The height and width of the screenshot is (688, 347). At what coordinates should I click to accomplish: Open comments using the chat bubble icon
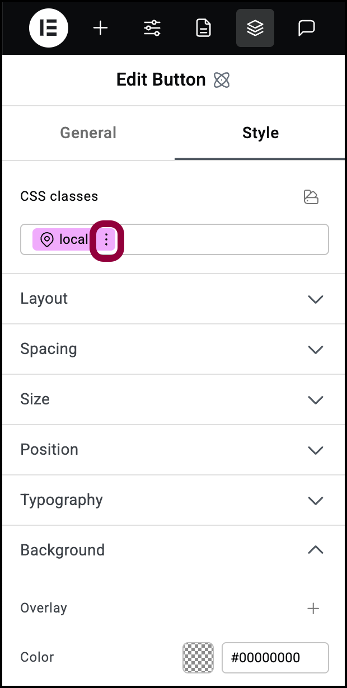(306, 28)
